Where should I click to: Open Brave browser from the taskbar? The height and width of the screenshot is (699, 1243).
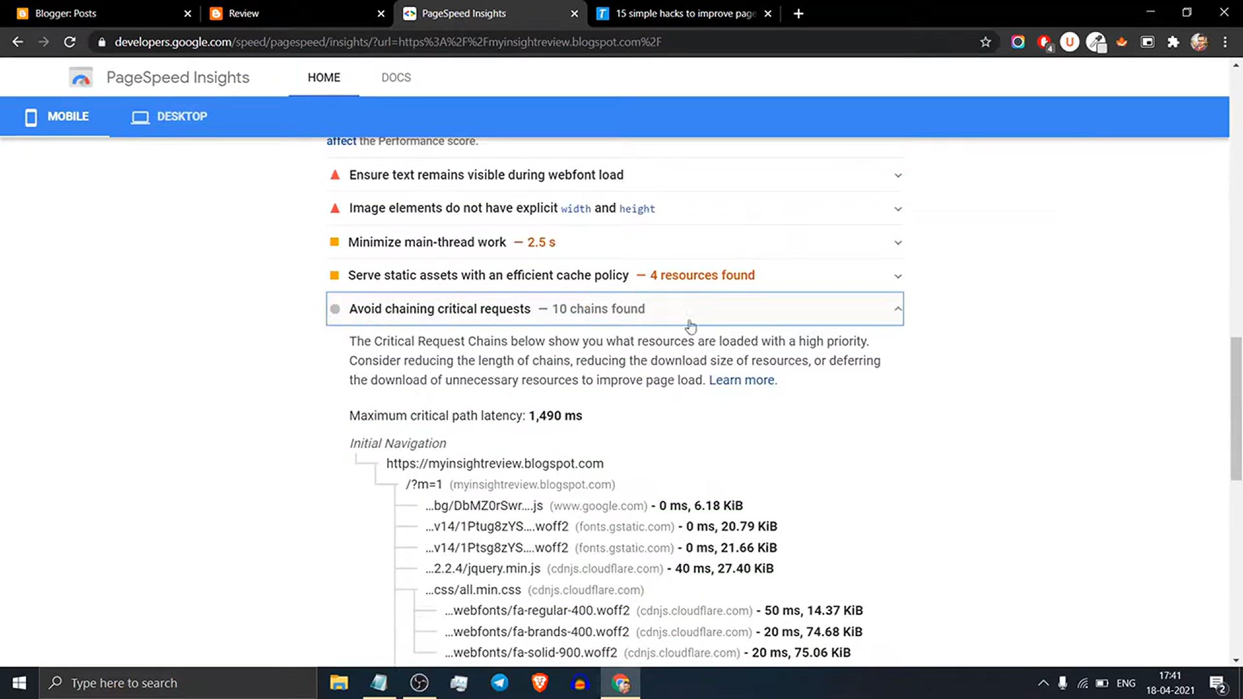[x=539, y=683]
